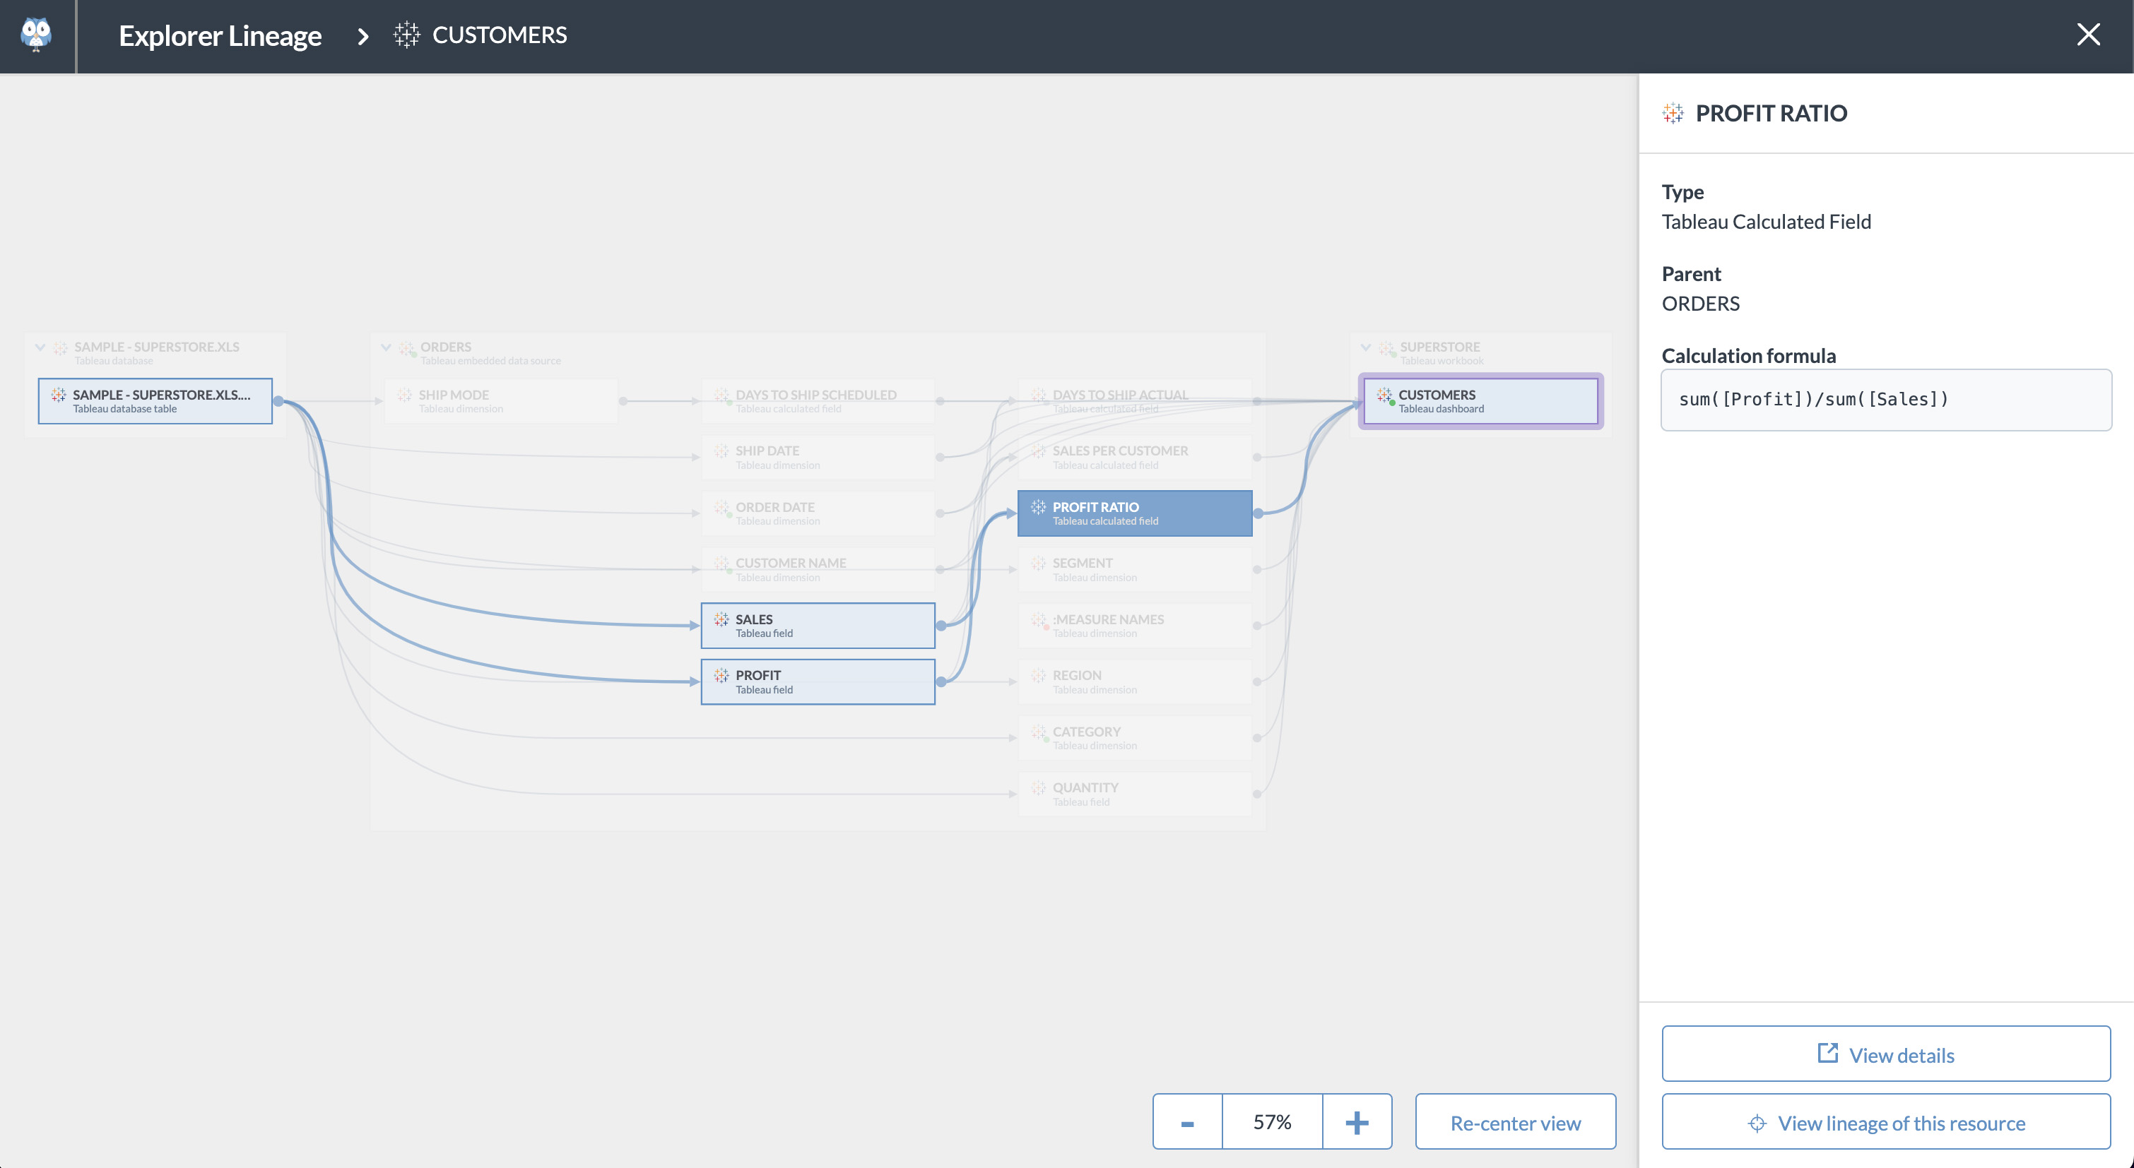2134x1168 pixels.
Task: Click the crosshair icon in View lineage button
Action: point(1756,1124)
